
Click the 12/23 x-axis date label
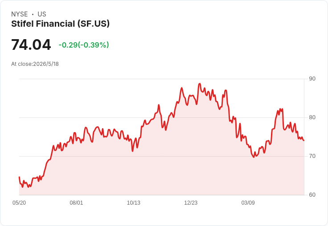pos(191,203)
